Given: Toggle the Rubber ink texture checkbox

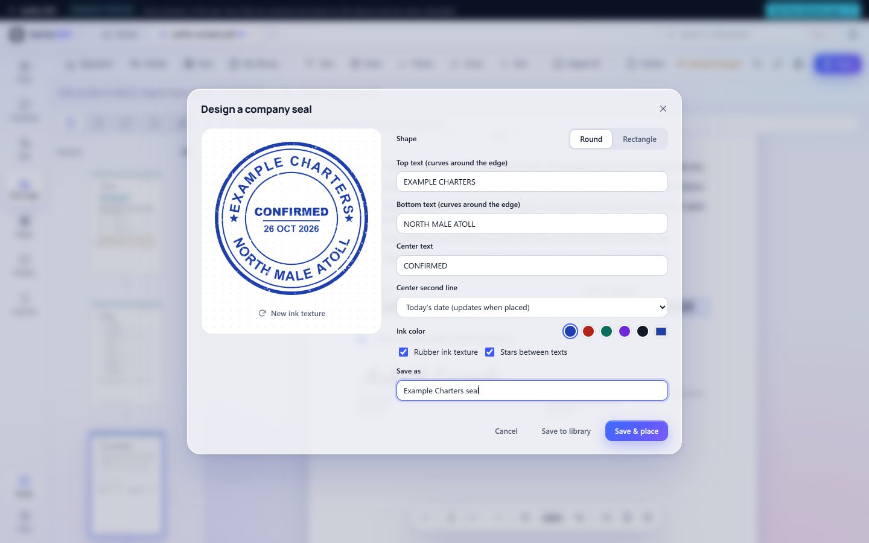Looking at the screenshot, I should pyautogui.click(x=404, y=352).
